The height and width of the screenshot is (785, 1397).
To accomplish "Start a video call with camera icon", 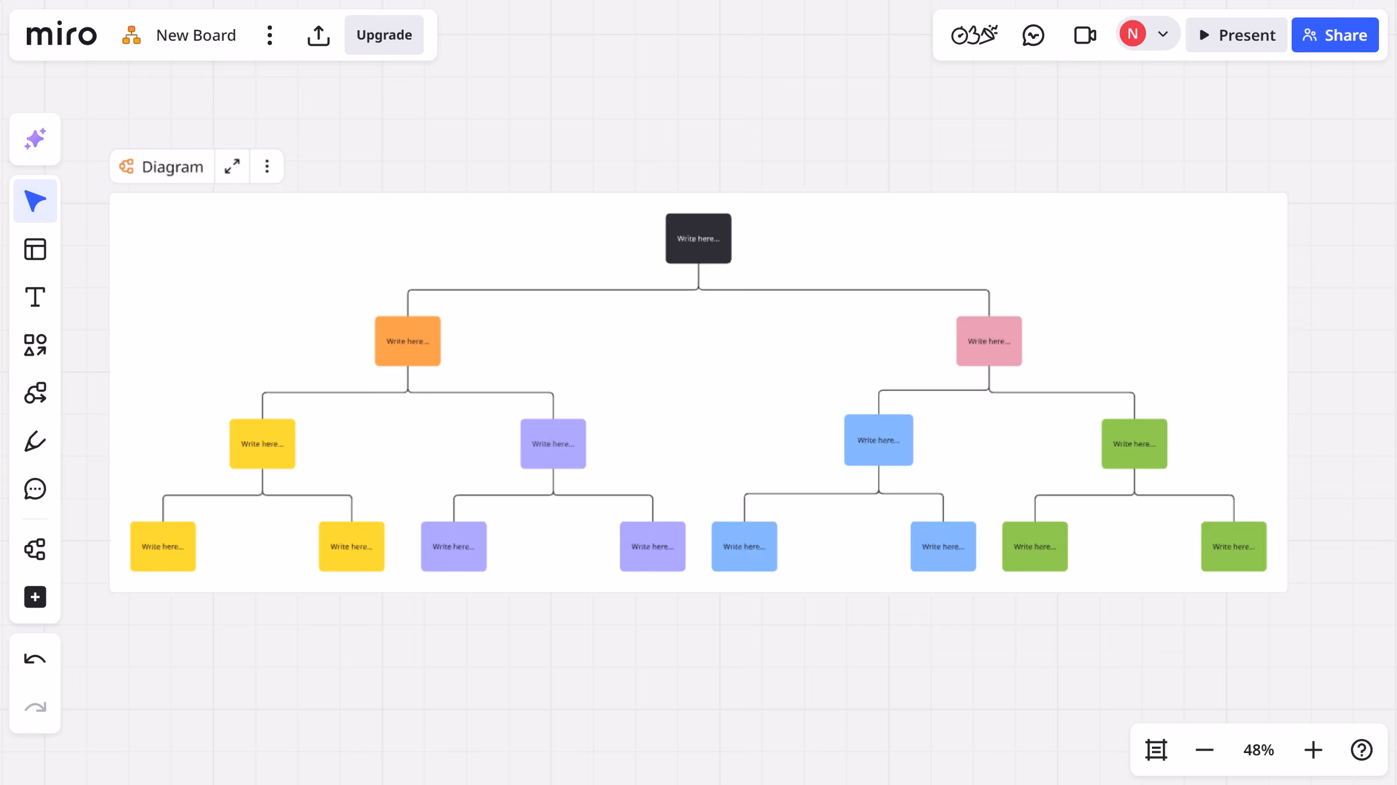I will pos(1085,35).
